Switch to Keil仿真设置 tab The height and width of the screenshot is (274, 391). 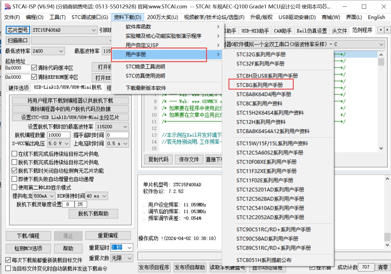pos(312,31)
